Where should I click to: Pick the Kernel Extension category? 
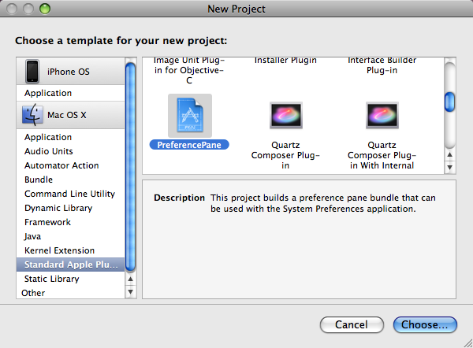59,250
